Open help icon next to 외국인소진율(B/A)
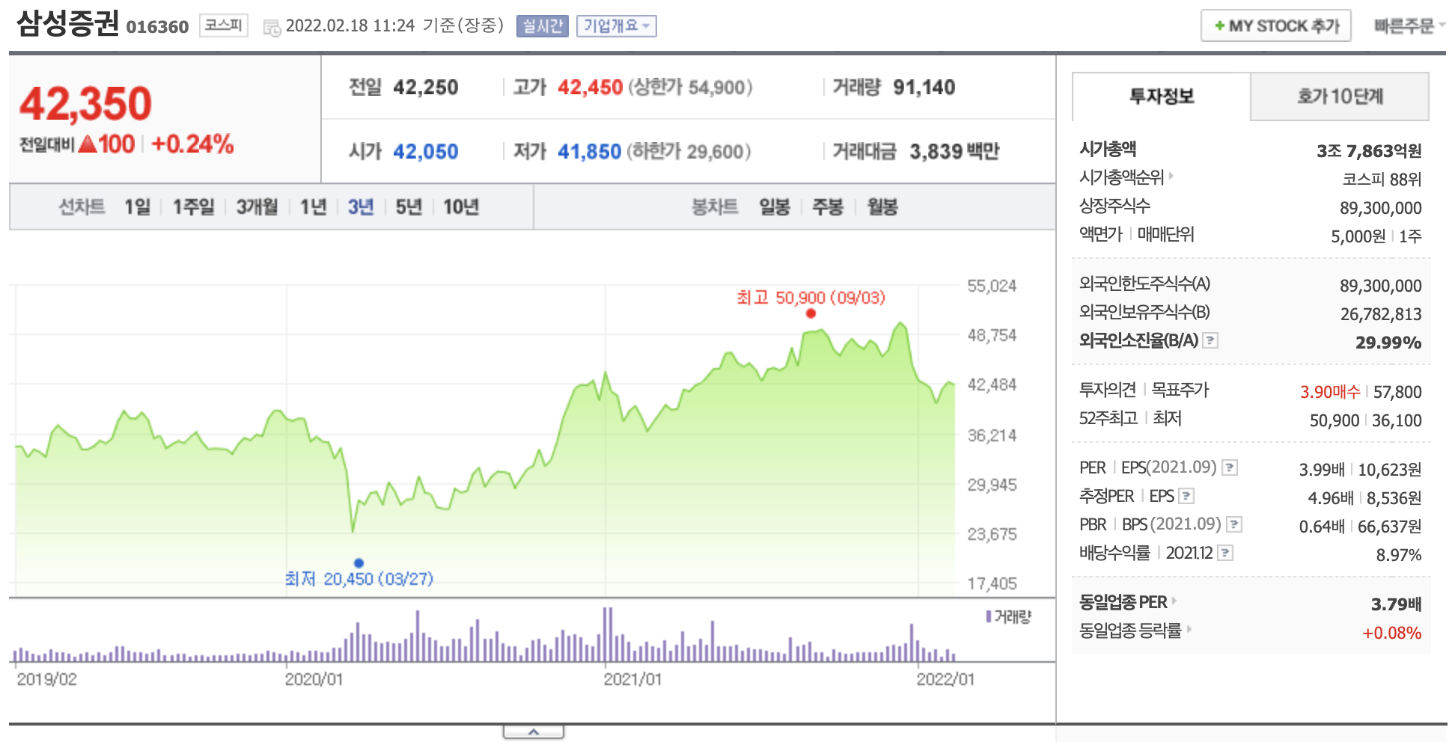Image resolution: width=1455 pixels, height=742 pixels. pyautogui.click(x=1210, y=340)
